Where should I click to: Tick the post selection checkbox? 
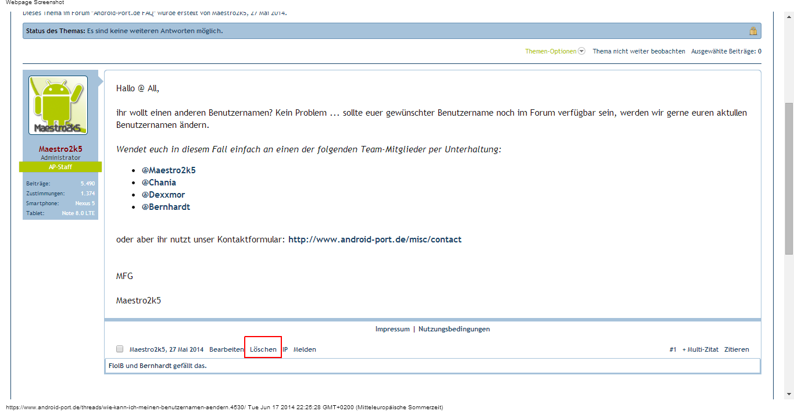tap(120, 349)
